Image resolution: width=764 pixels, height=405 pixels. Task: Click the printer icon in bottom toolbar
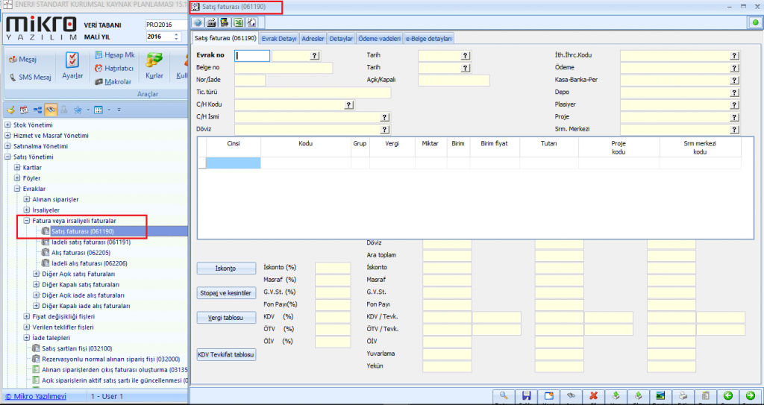click(683, 396)
